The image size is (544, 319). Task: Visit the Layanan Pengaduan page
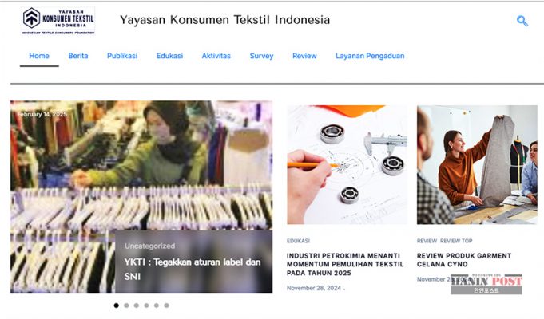370,56
